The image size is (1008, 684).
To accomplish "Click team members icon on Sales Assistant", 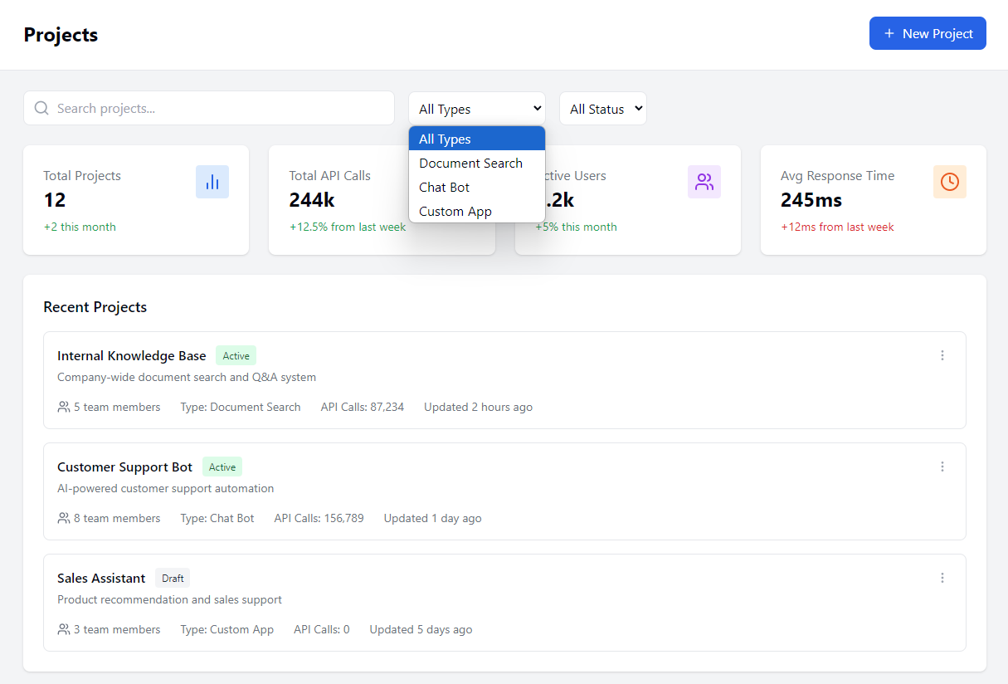I will (x=64, y=629).
